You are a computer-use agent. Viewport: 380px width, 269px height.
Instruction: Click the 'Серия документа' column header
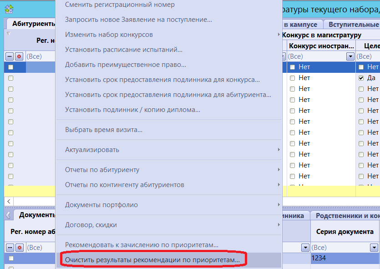click(x=345, y=232)
